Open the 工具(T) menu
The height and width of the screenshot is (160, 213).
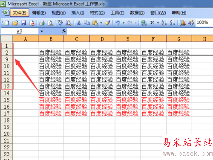click(x=118, y=13)
